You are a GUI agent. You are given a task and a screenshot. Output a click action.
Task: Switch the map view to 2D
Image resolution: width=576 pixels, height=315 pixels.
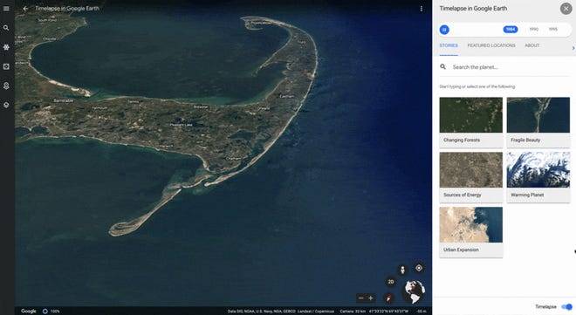coord(391,282)
